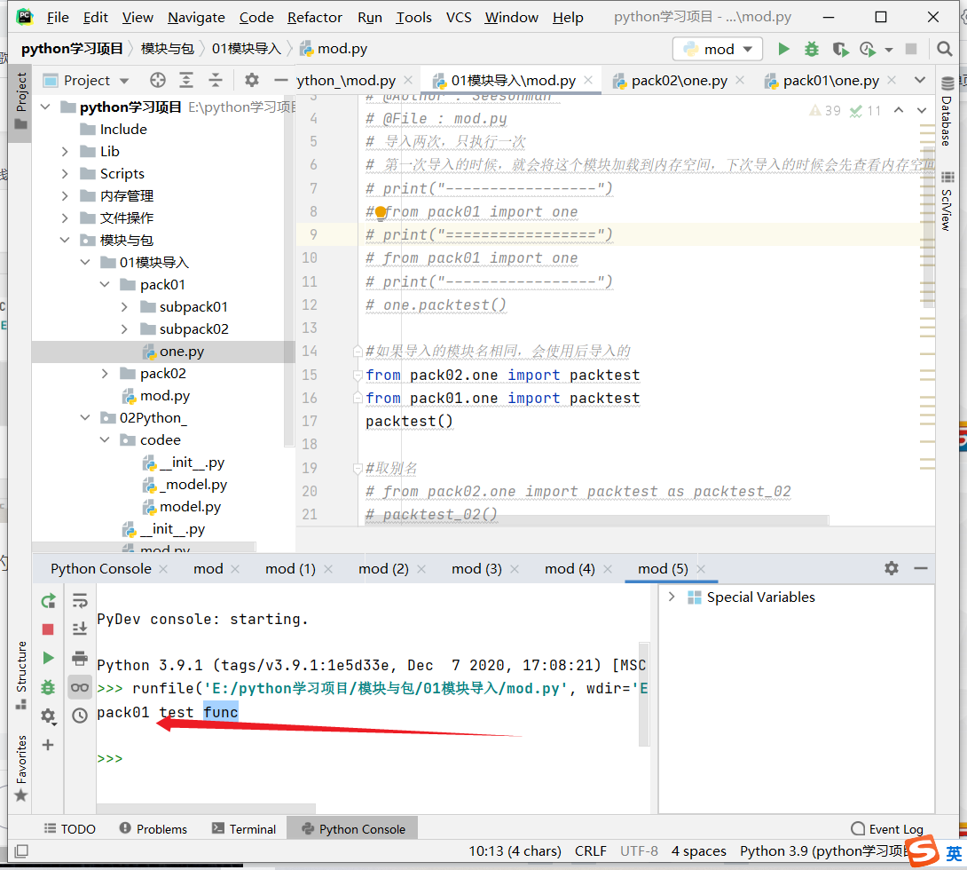Screen dimensions: 967x870
Task: Open the Favorites side panel
Action: point(21,768)
